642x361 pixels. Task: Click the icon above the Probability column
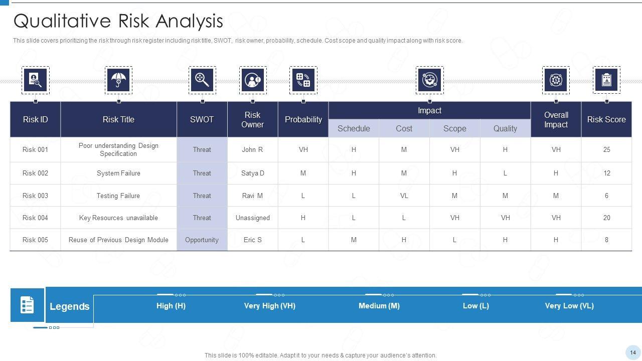[x=303, y=80]
